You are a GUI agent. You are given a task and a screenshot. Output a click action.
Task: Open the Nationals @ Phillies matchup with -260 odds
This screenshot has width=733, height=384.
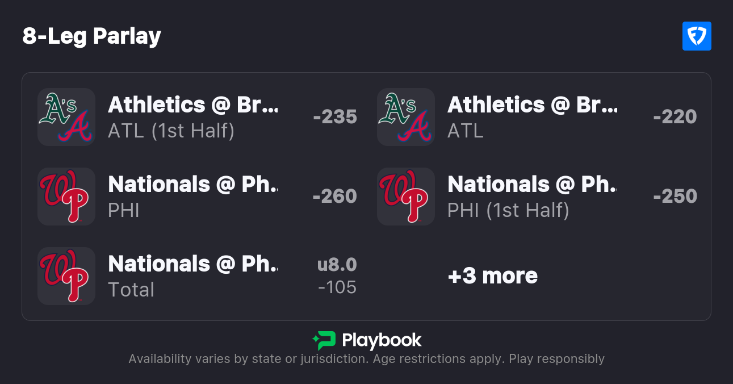click(x=193, y=185)
